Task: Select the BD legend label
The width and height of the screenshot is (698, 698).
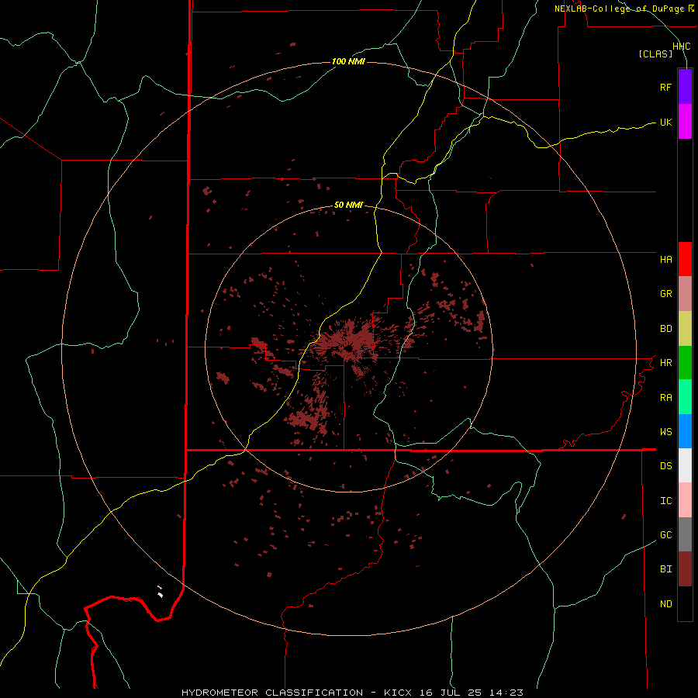Action: pyautogui.click(x=665, y=329)
